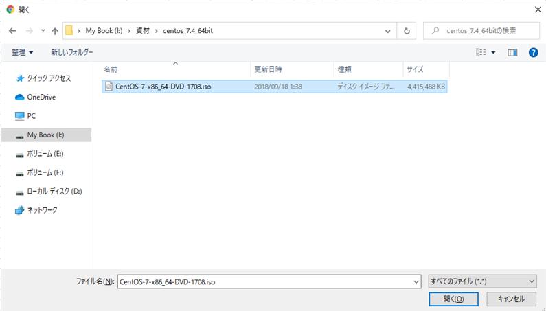
Task: Go up one folder level
Action: click(55, 31)
